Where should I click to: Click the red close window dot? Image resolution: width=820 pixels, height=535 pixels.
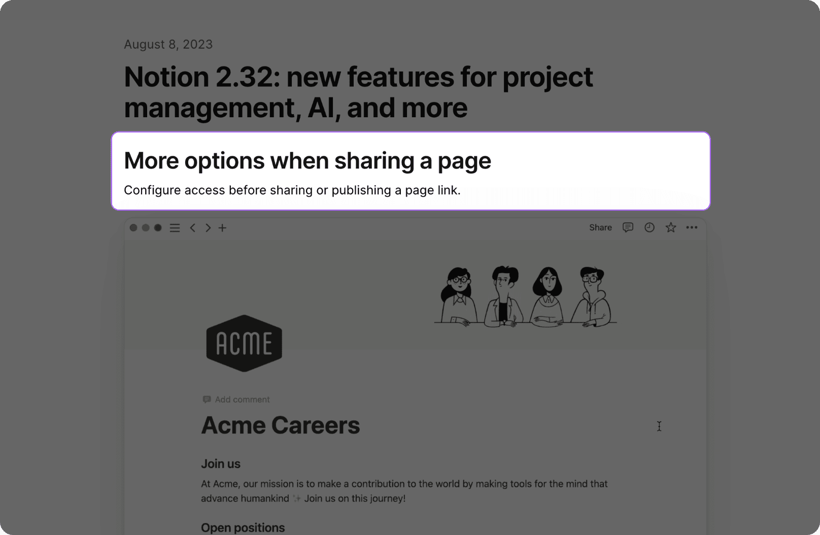(133, 228)
